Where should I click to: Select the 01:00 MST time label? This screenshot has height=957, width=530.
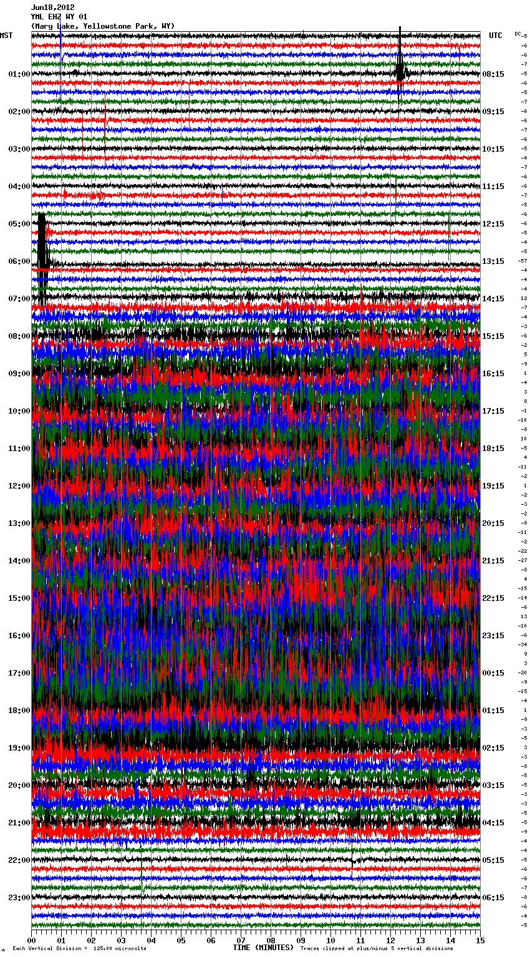click(x=19, y=74)
